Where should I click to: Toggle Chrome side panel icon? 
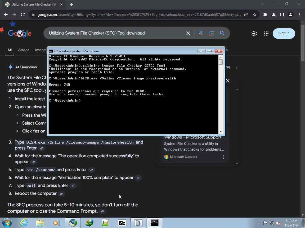pos(282,15)
